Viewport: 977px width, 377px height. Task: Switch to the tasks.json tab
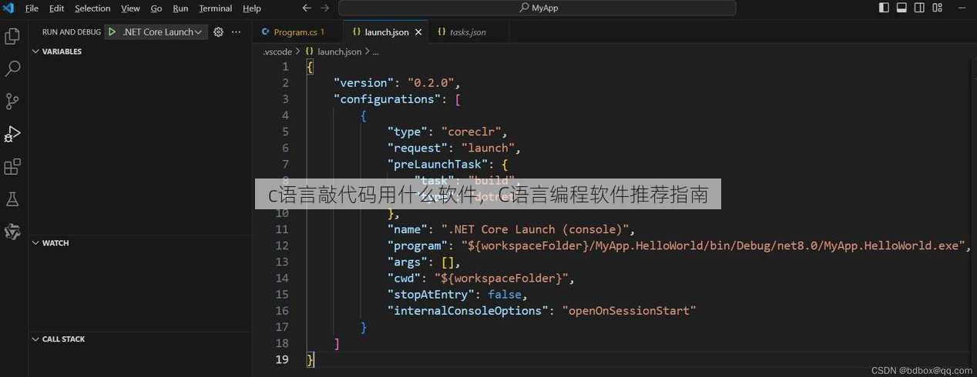click(468, 32)
